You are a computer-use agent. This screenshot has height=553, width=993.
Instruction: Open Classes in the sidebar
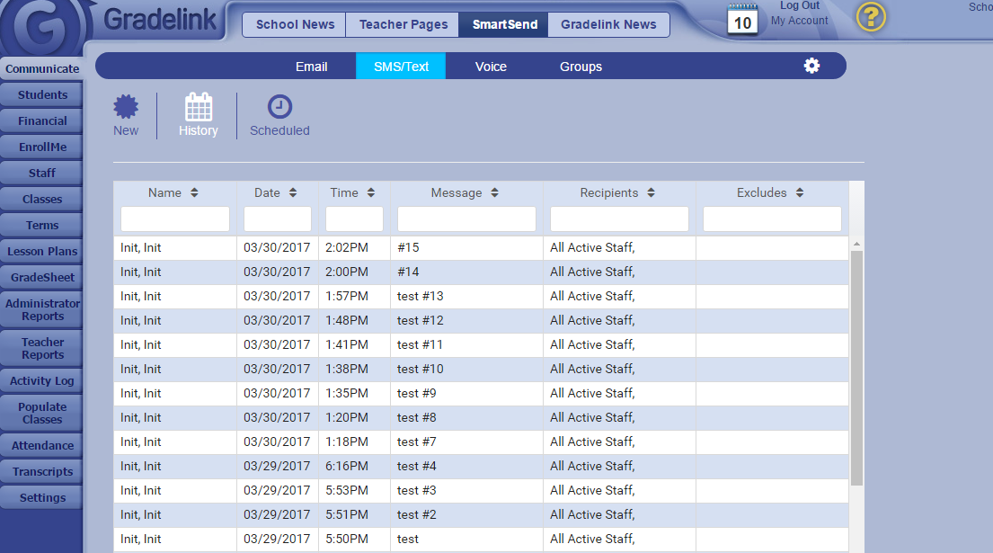point(42,199)
